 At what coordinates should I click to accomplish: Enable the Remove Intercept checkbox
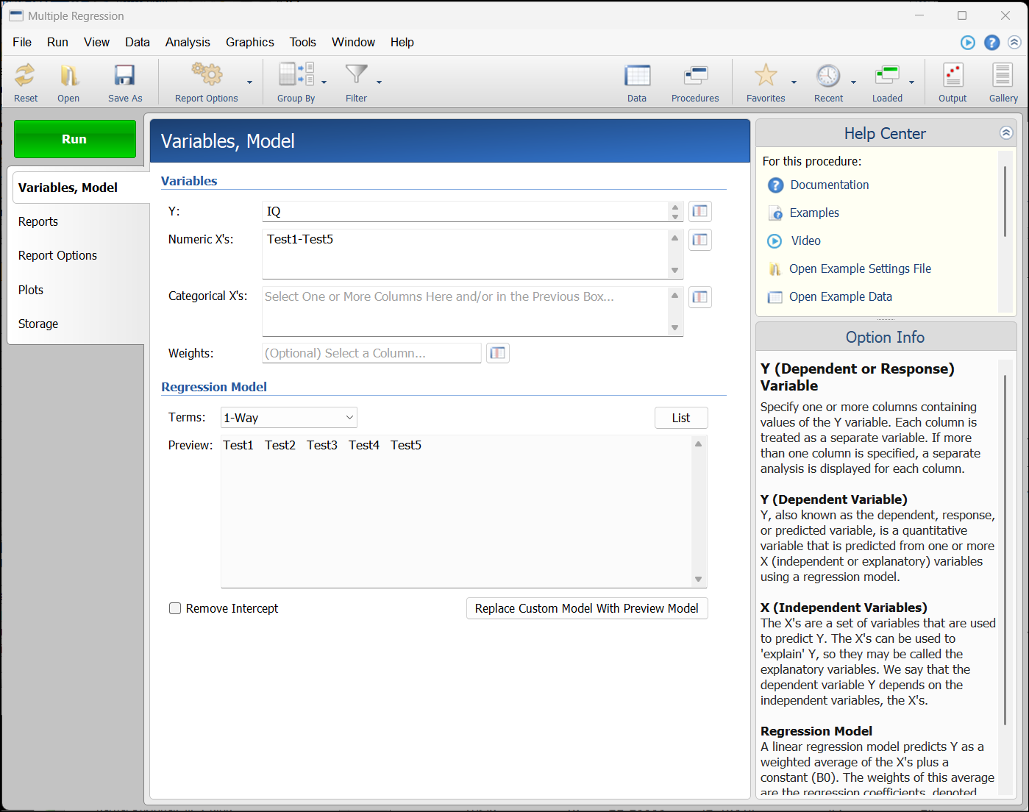175,608
